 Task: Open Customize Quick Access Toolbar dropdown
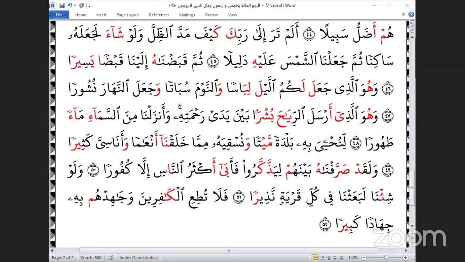pos(89,6)
